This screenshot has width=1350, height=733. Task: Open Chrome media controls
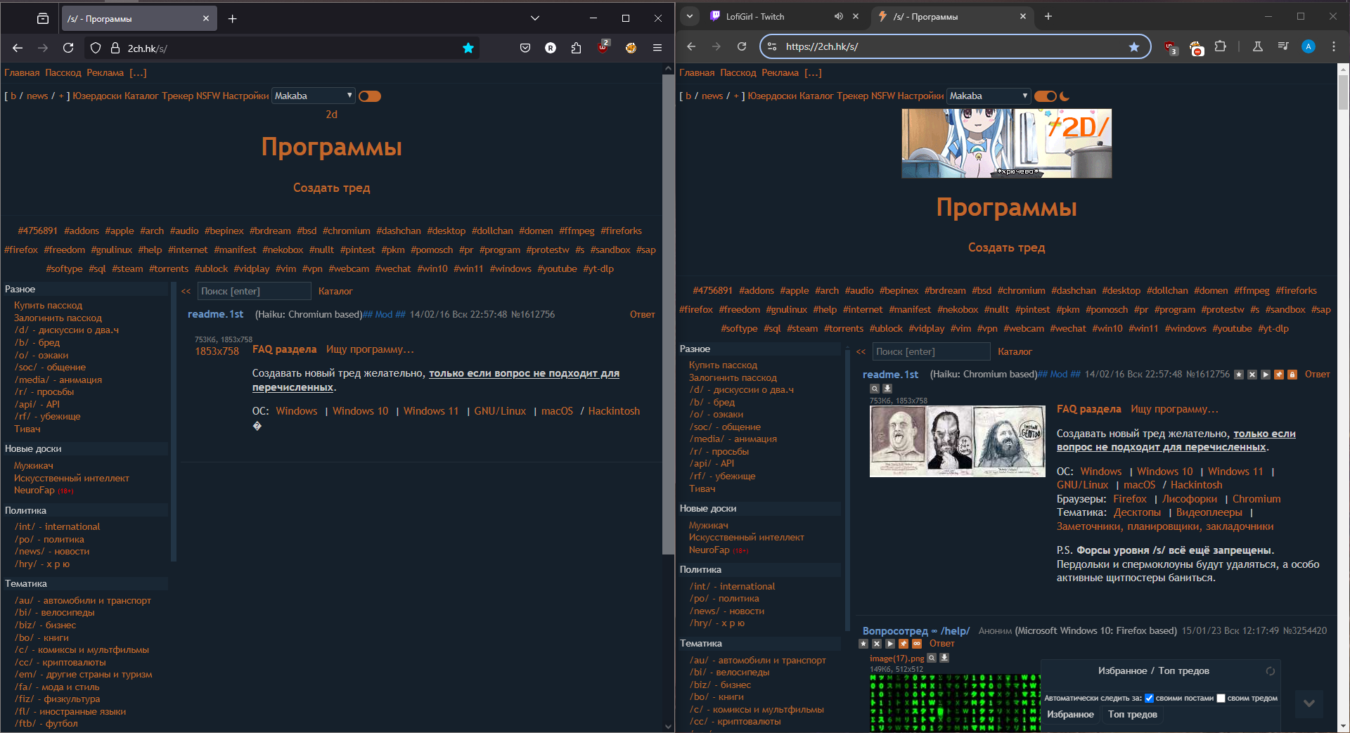coord(1283,46)
